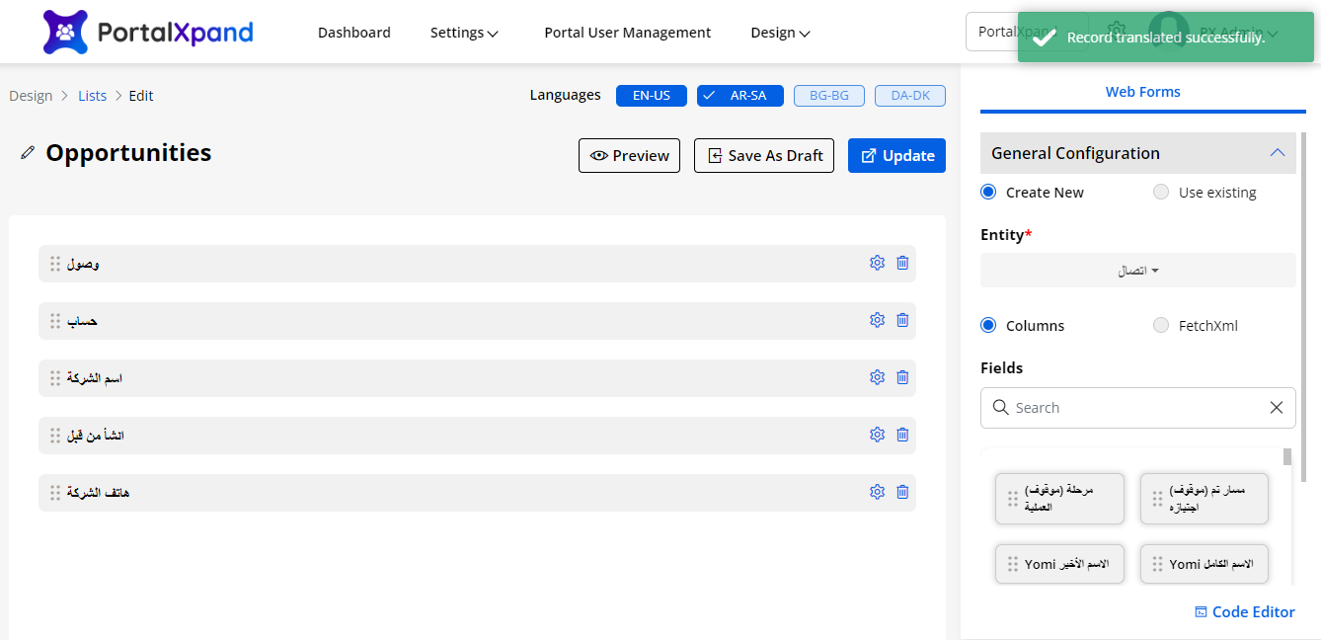Viewport: 1321px width, 640px height.
Task: Click drag handle of fifth list row
Action: click(55, 492)
